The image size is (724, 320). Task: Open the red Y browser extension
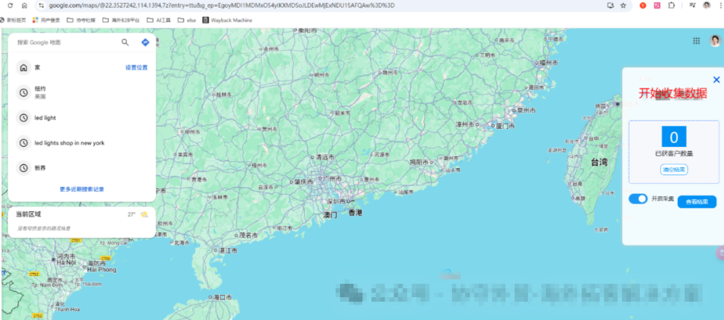[643, 5]
